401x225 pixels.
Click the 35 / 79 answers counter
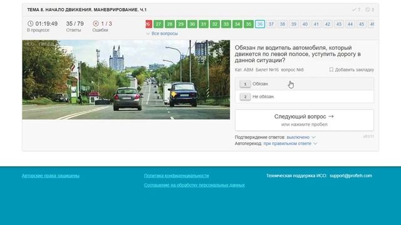pos(75,24)
